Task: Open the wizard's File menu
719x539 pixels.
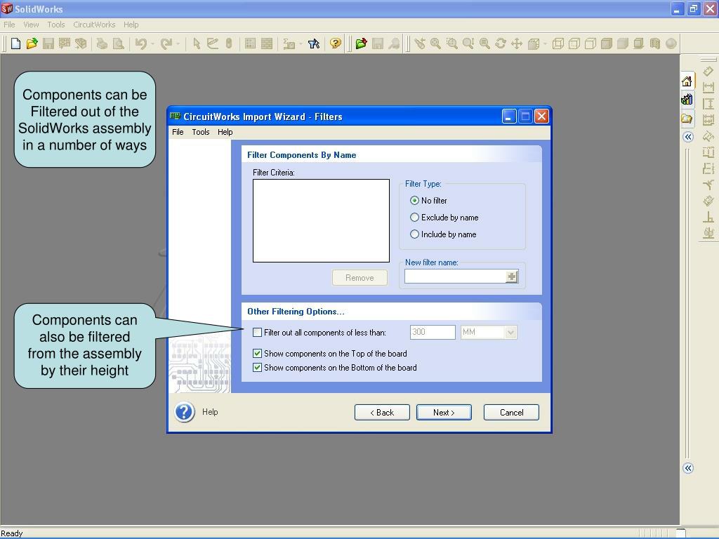Action: pos(178,132)
